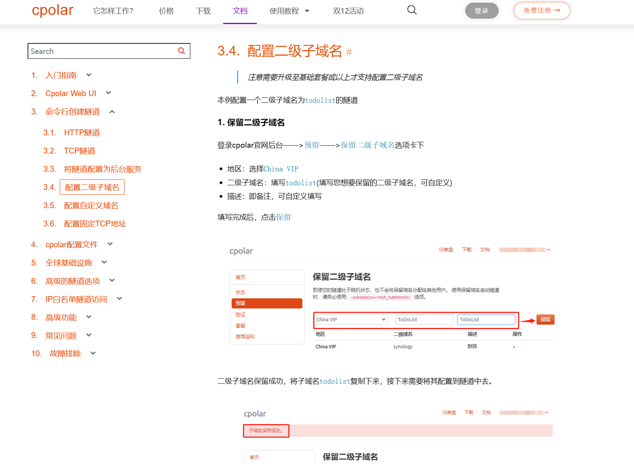Expand the 入门指南 section chevron

89,75
